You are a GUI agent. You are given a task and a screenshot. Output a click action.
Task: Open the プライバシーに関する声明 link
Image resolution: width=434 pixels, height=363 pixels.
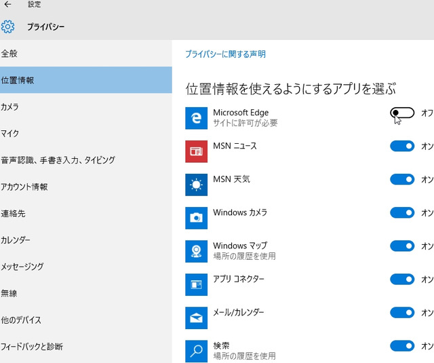225,54
